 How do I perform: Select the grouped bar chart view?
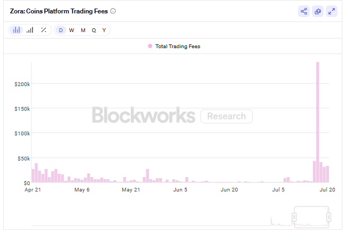click(16, 30)
